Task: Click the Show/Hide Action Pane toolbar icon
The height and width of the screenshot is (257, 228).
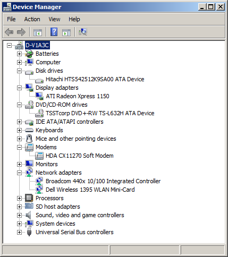Action: tap(66, 32)
